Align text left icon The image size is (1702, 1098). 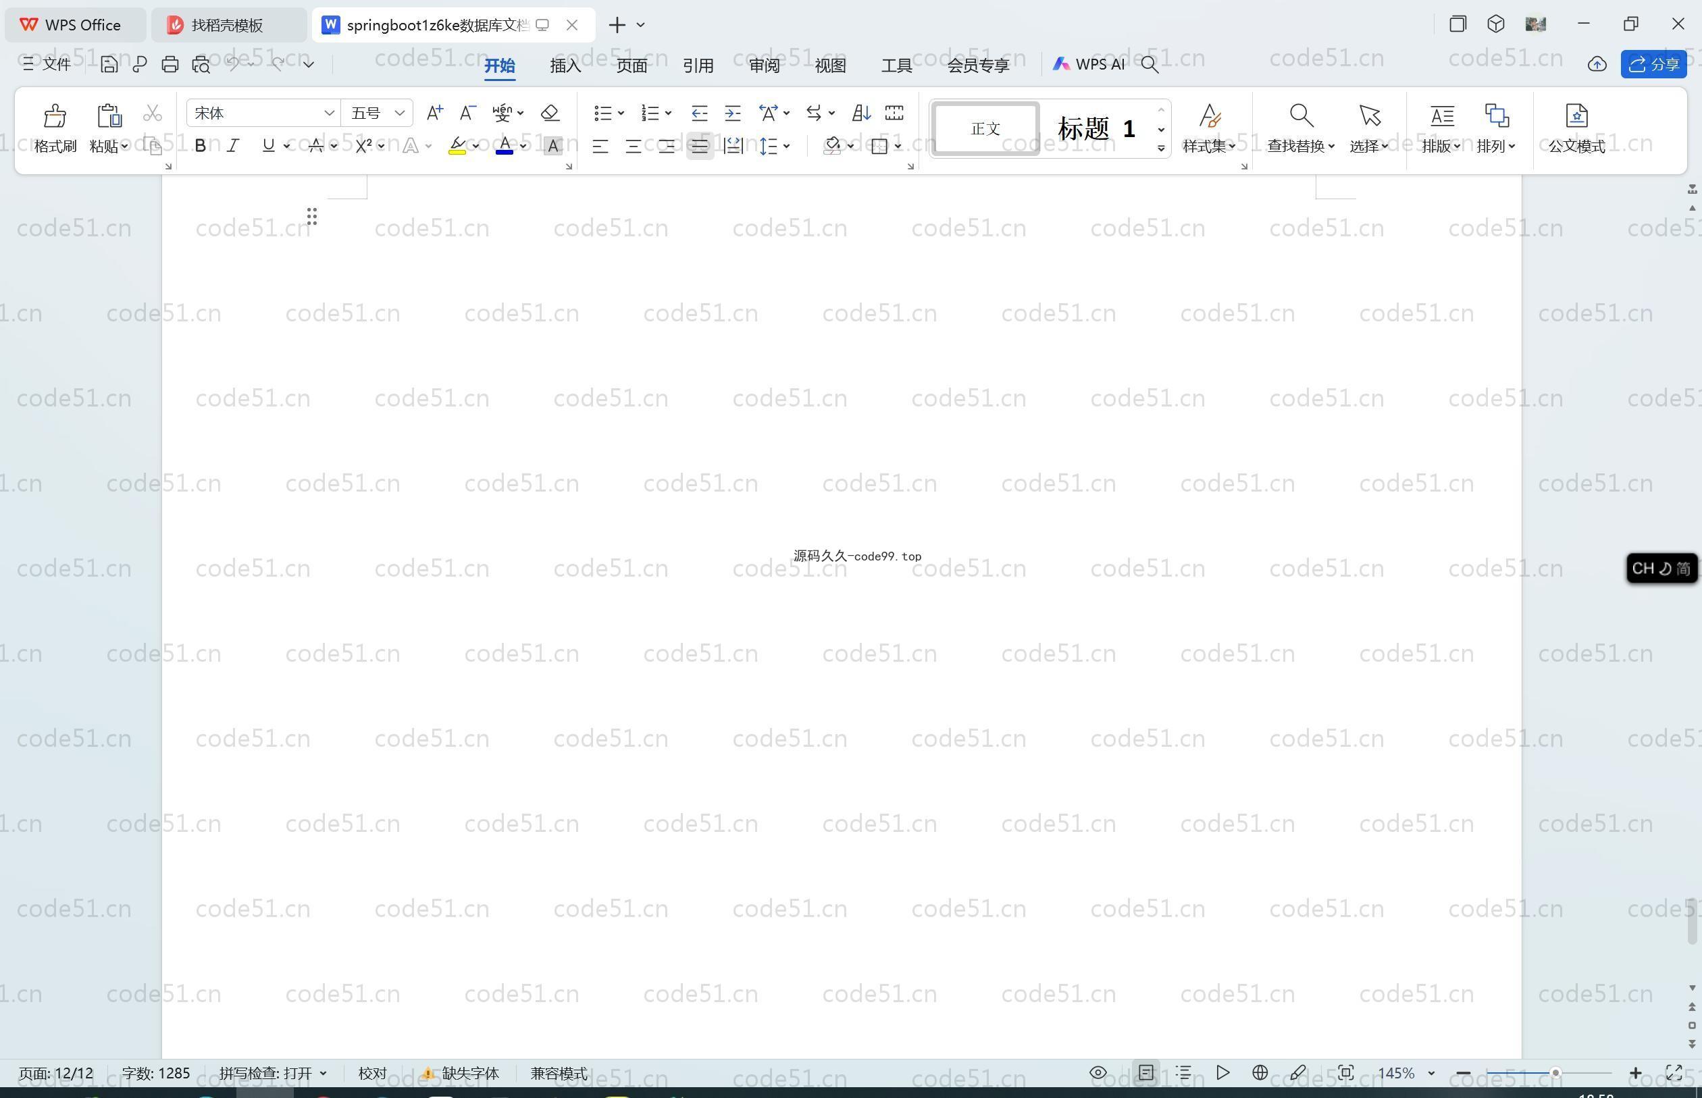coord(600,146)
